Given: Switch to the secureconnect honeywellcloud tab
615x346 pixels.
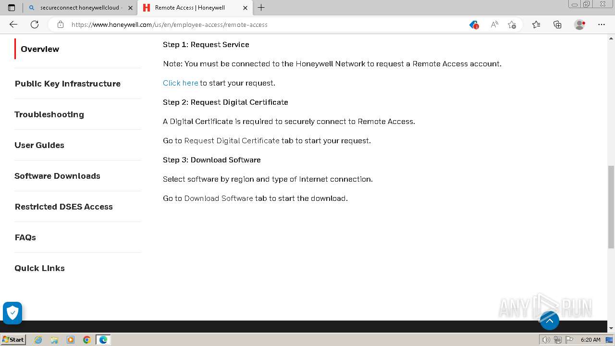Looking at the screenshot, I should click(x=81, y=8).
